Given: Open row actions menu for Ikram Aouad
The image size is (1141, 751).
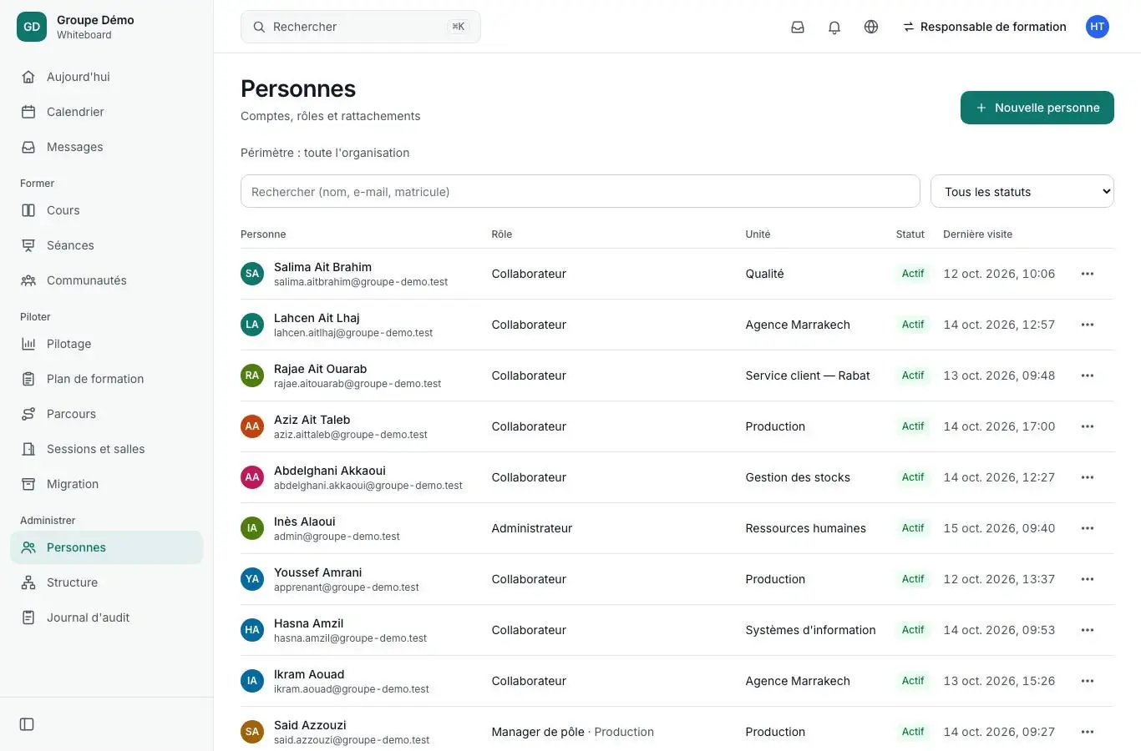Looking at the screenshot, I should click(1088, 681).
